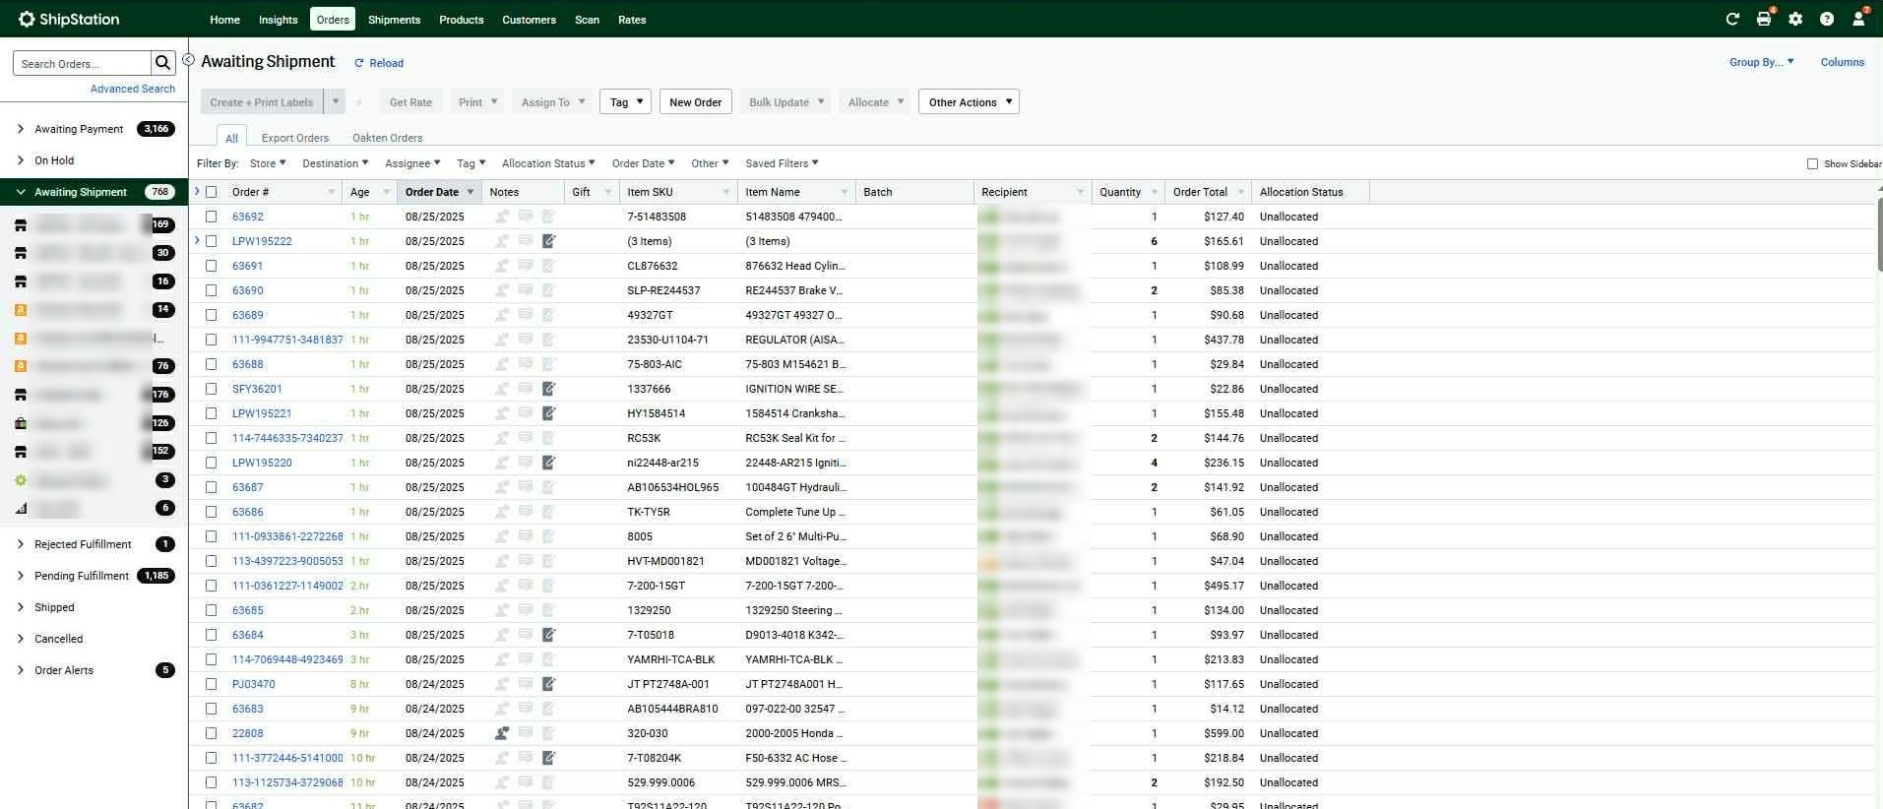Open the internal note icon on order PJ03470
This screenshot has width=1883, height=809.
click(549, 684)
